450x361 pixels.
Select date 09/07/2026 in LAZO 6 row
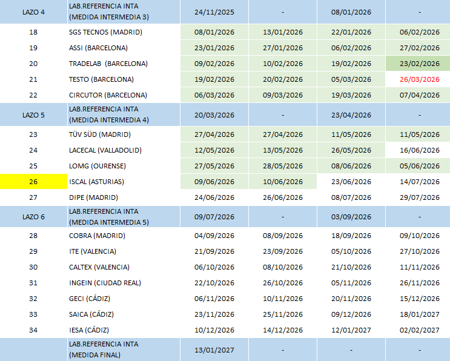pyautogui.click(x=214, y=217)
